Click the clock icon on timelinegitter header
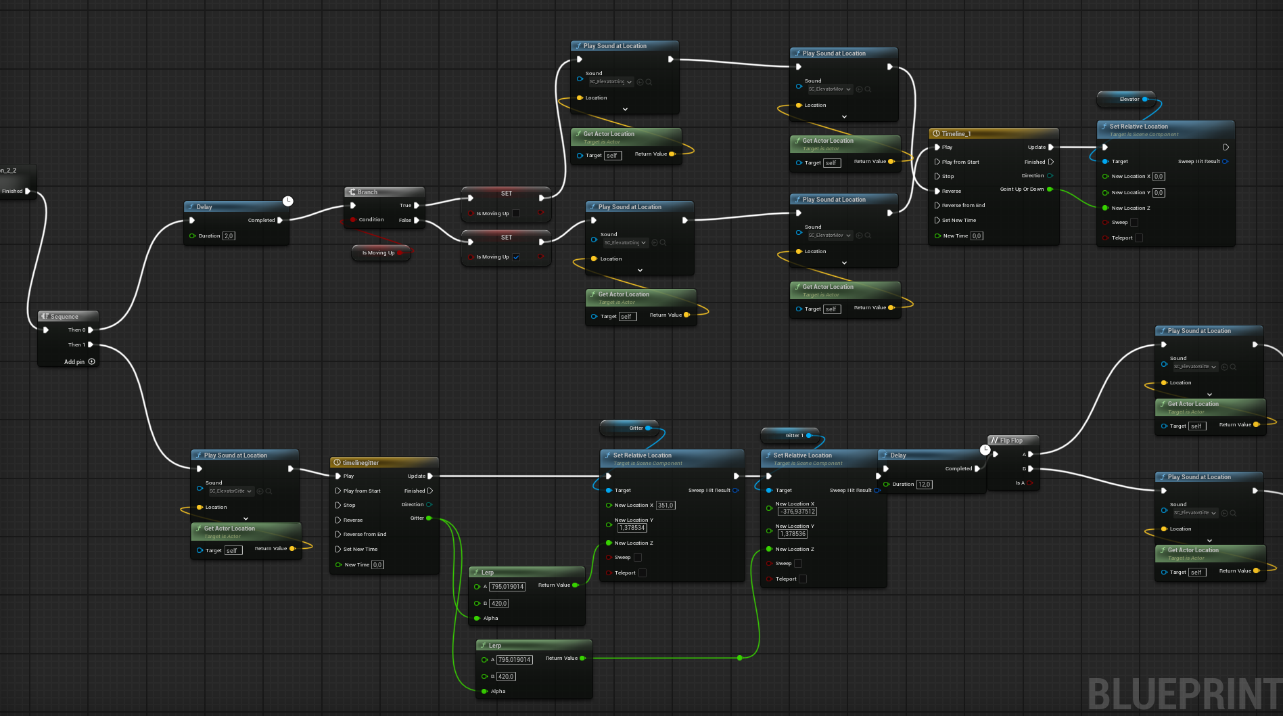The image size is (1283, 716). (x=337, y=463)
